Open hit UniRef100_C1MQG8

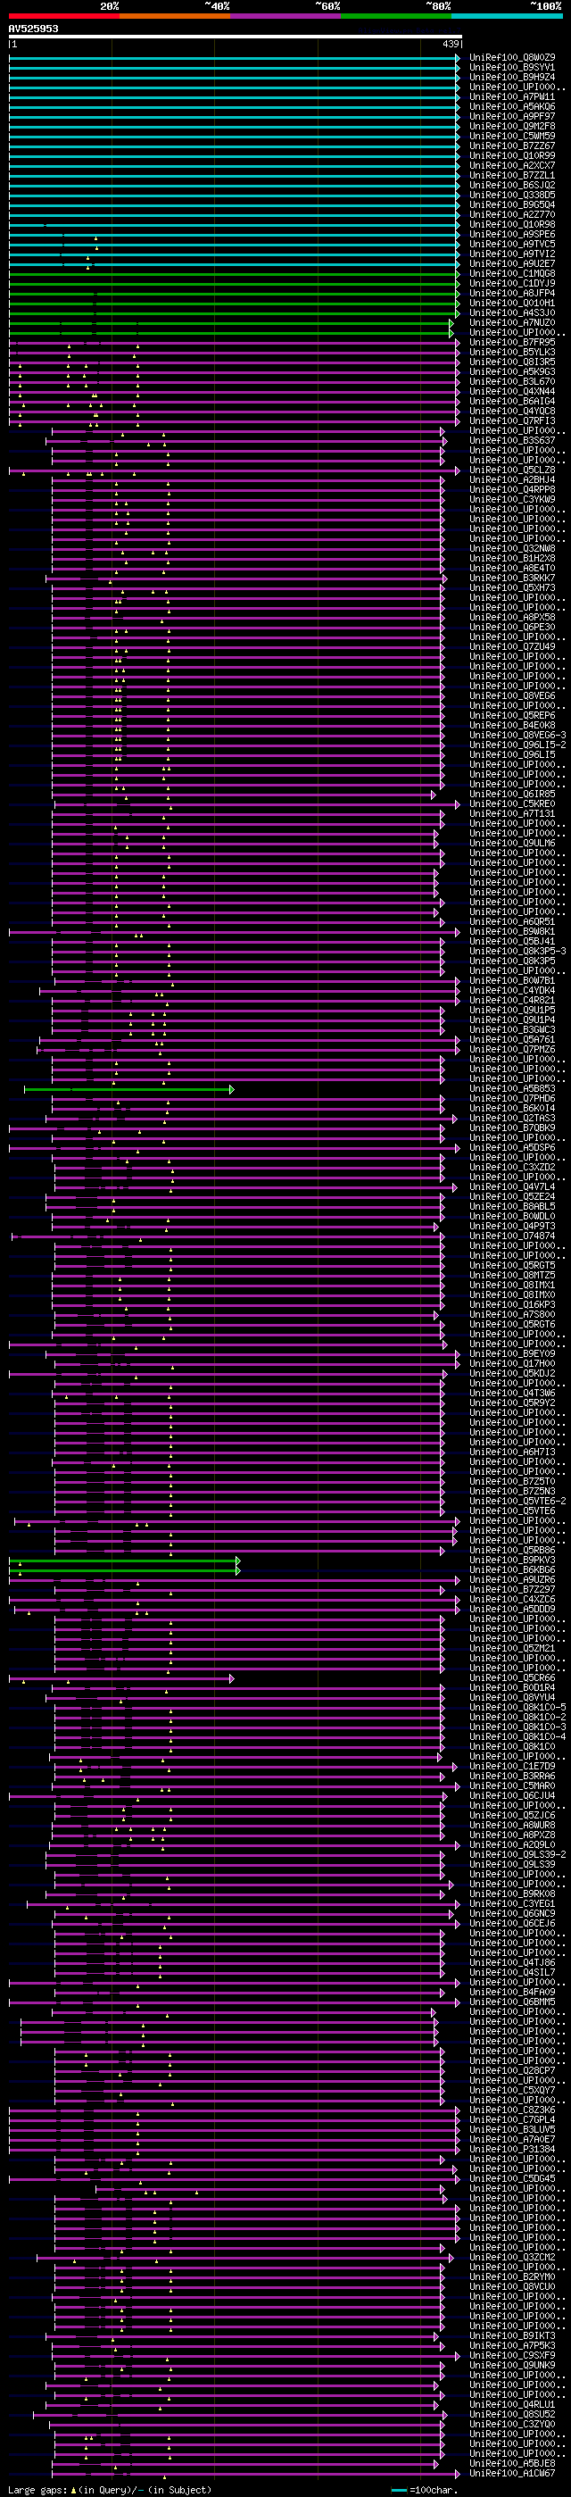[513, 274]
